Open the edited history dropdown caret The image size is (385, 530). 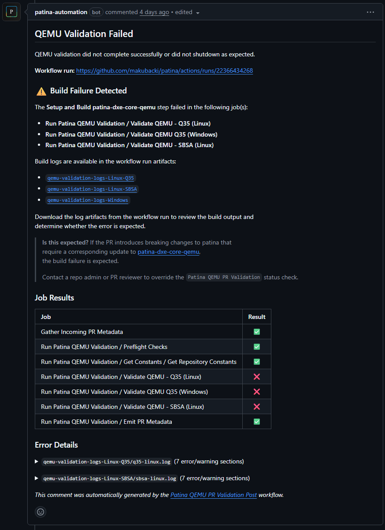pyautogui.click(x=197, y=12)
